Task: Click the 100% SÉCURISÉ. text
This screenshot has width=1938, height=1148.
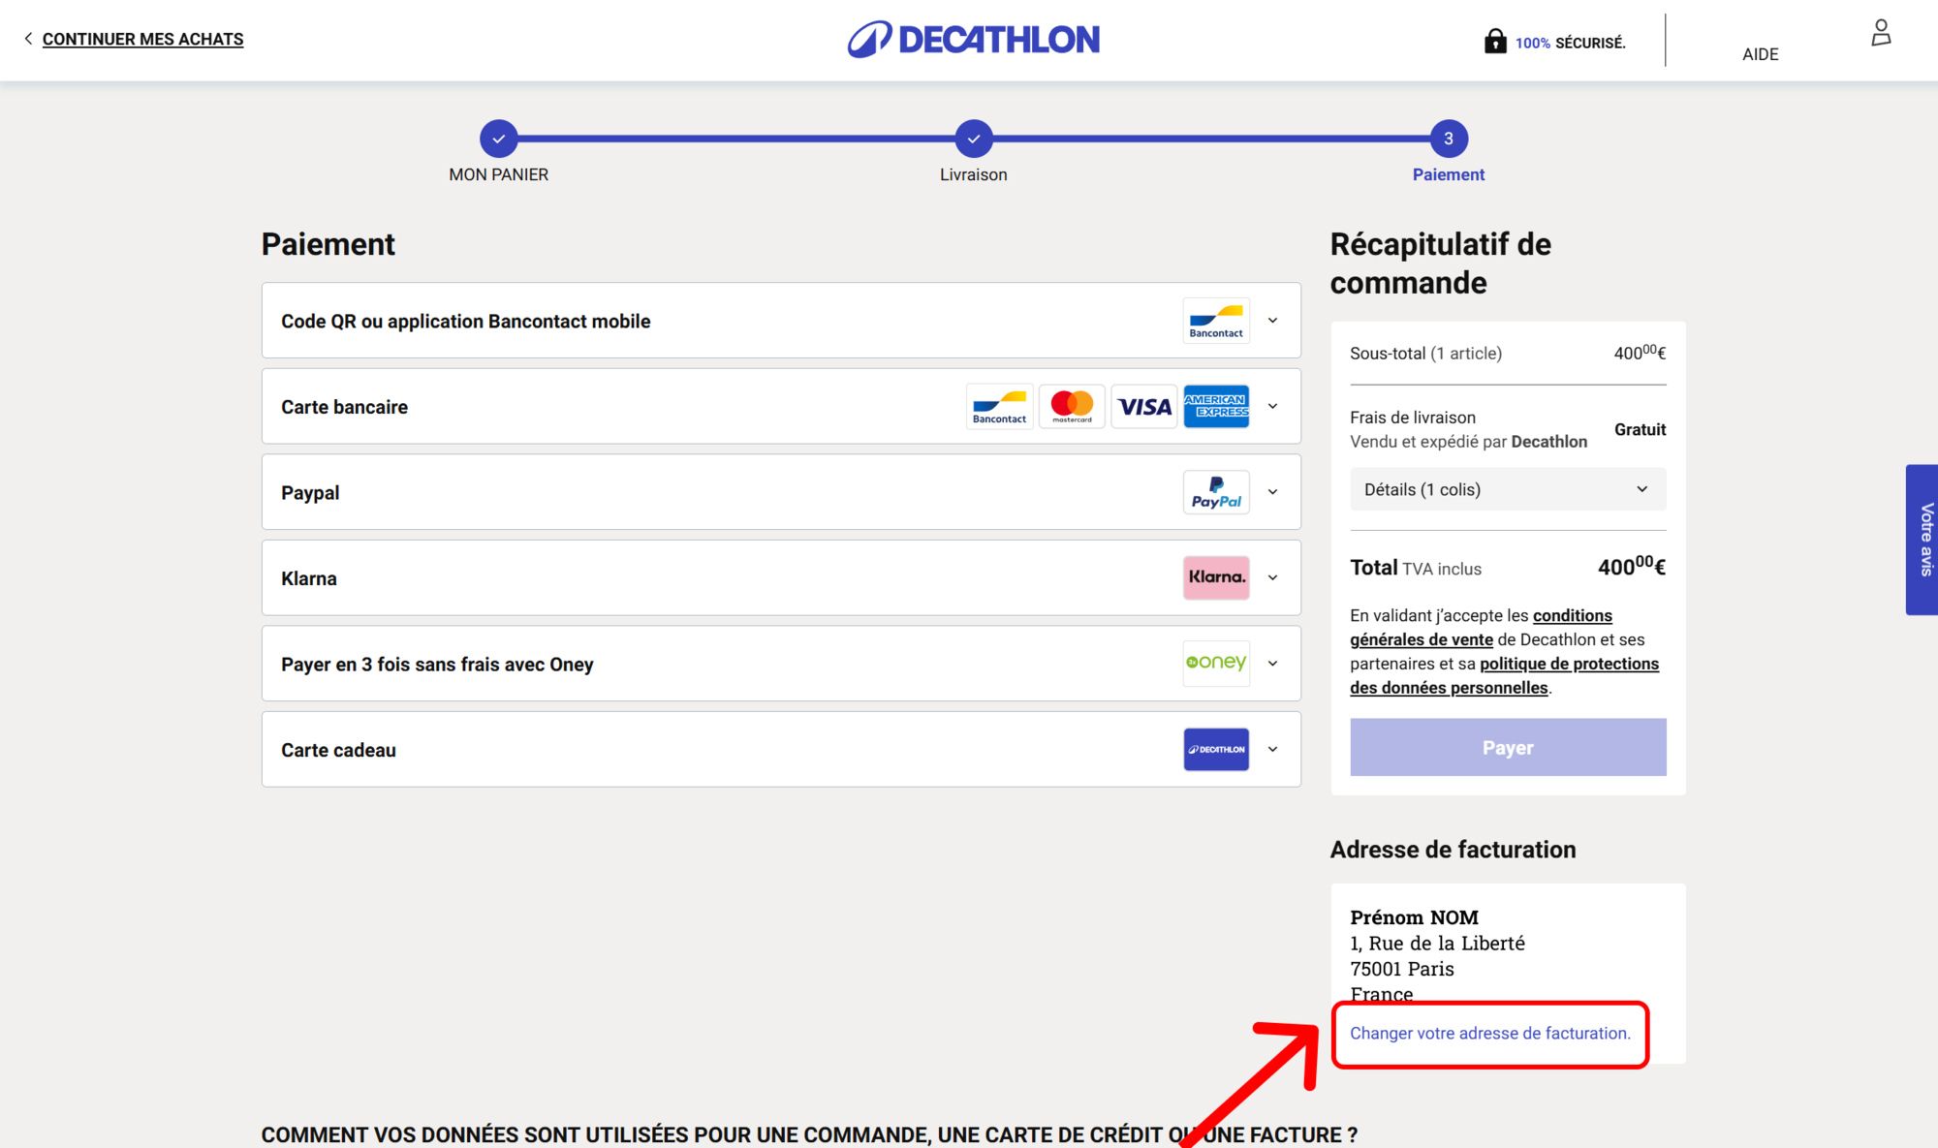Action: click(x=1570, y=43)
